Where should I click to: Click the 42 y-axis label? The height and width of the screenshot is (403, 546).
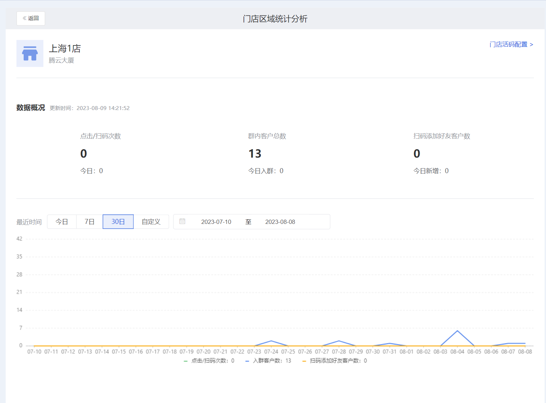coord(19,239)
